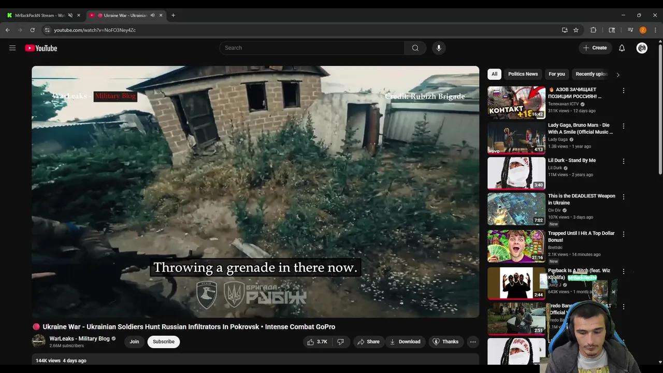Mute the Ukraine War tab audio

152,16
